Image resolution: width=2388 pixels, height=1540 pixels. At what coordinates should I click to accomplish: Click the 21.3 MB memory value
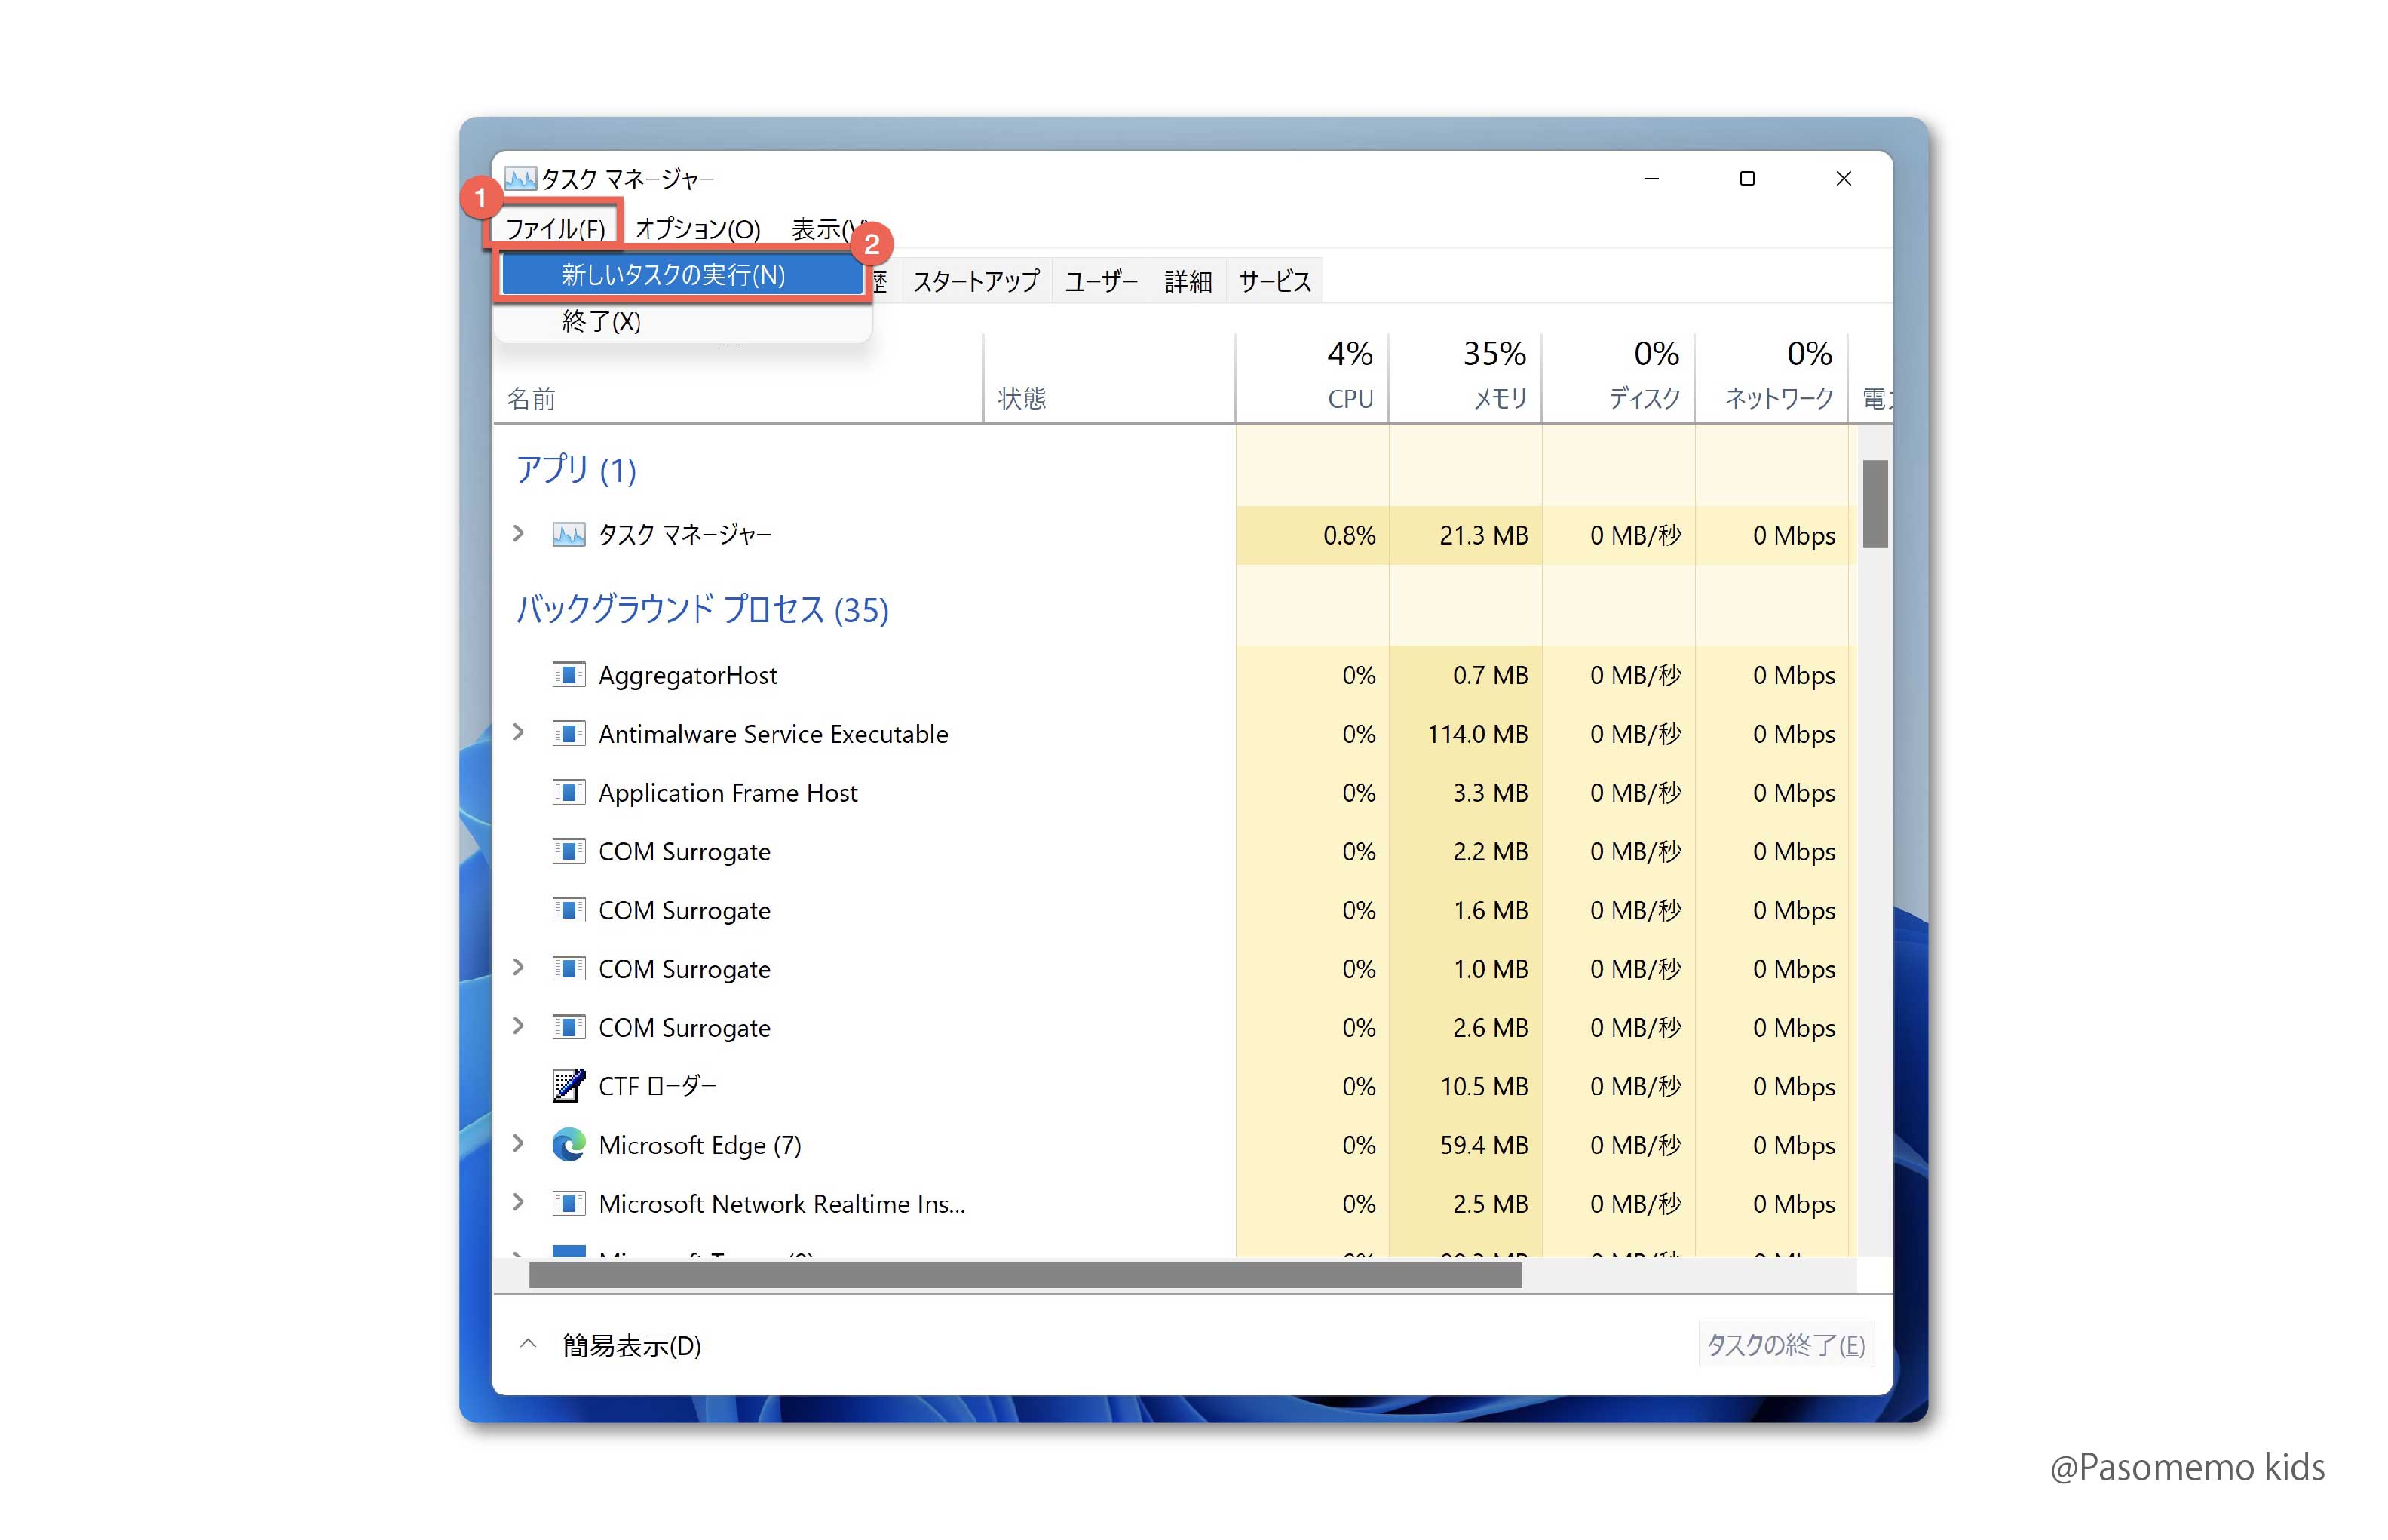[1483, 536]
